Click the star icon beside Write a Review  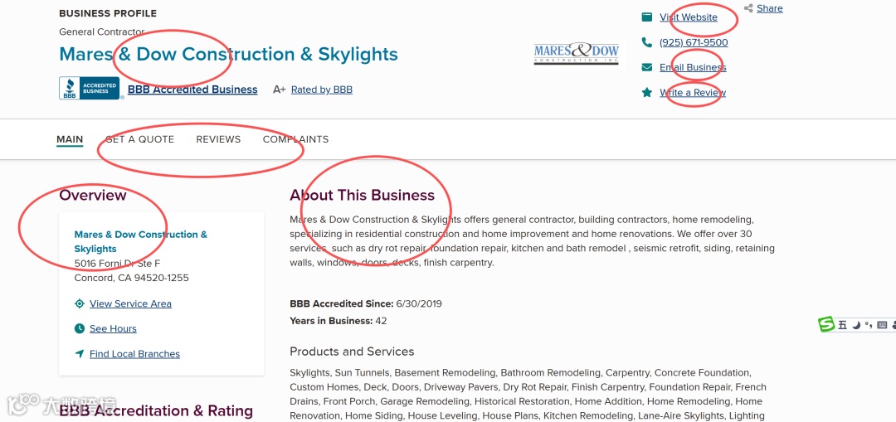(x=647, y=93)
